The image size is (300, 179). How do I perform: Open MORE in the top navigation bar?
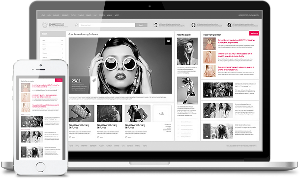pyautogui.click(x=117, y=15)
